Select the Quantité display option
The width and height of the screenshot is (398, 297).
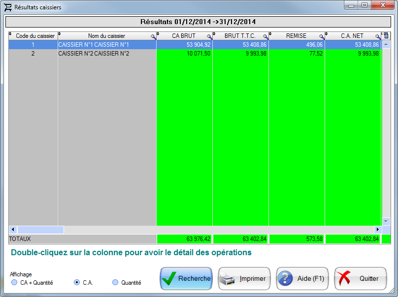[114, 282]
